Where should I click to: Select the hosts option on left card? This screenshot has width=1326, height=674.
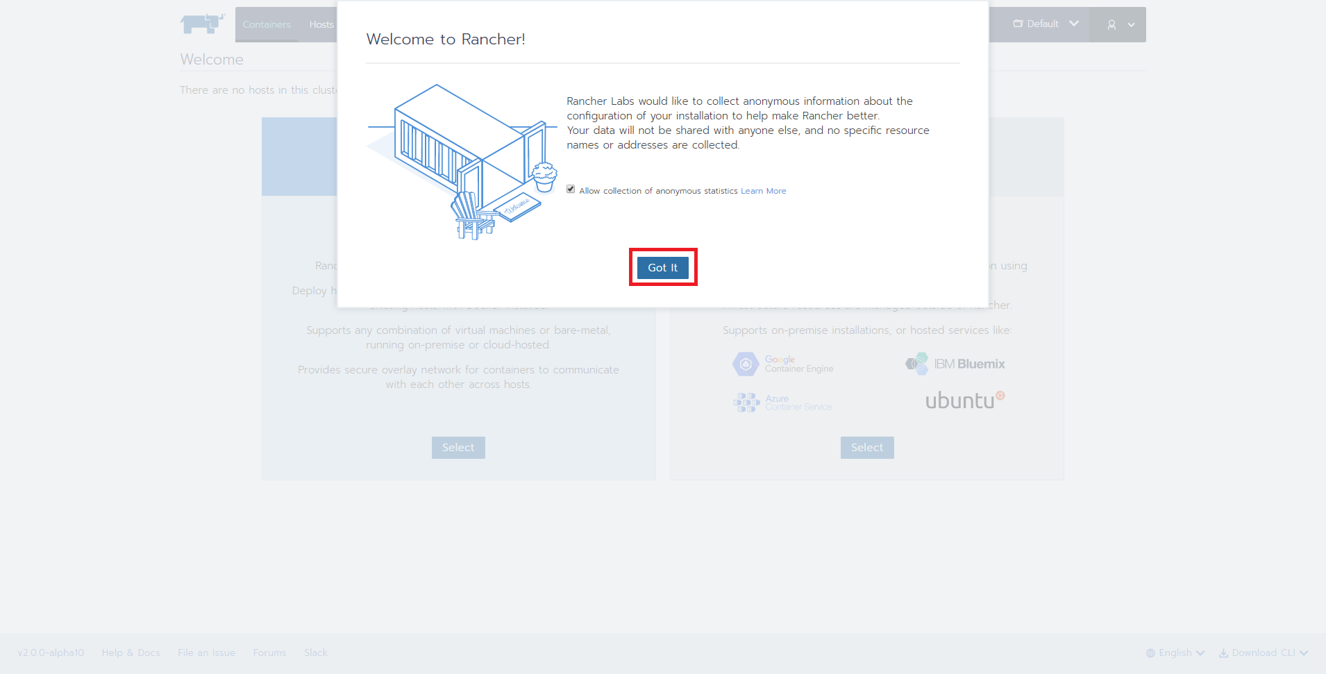coord(458,448)
